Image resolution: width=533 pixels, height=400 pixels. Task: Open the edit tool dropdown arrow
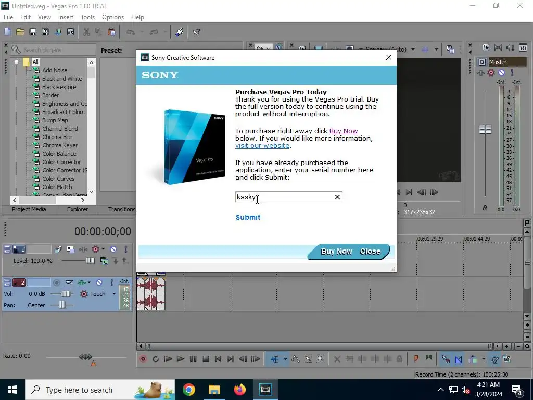285,359
